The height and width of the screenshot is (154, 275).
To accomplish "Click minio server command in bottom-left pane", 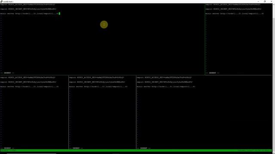I will pos(30,86).
